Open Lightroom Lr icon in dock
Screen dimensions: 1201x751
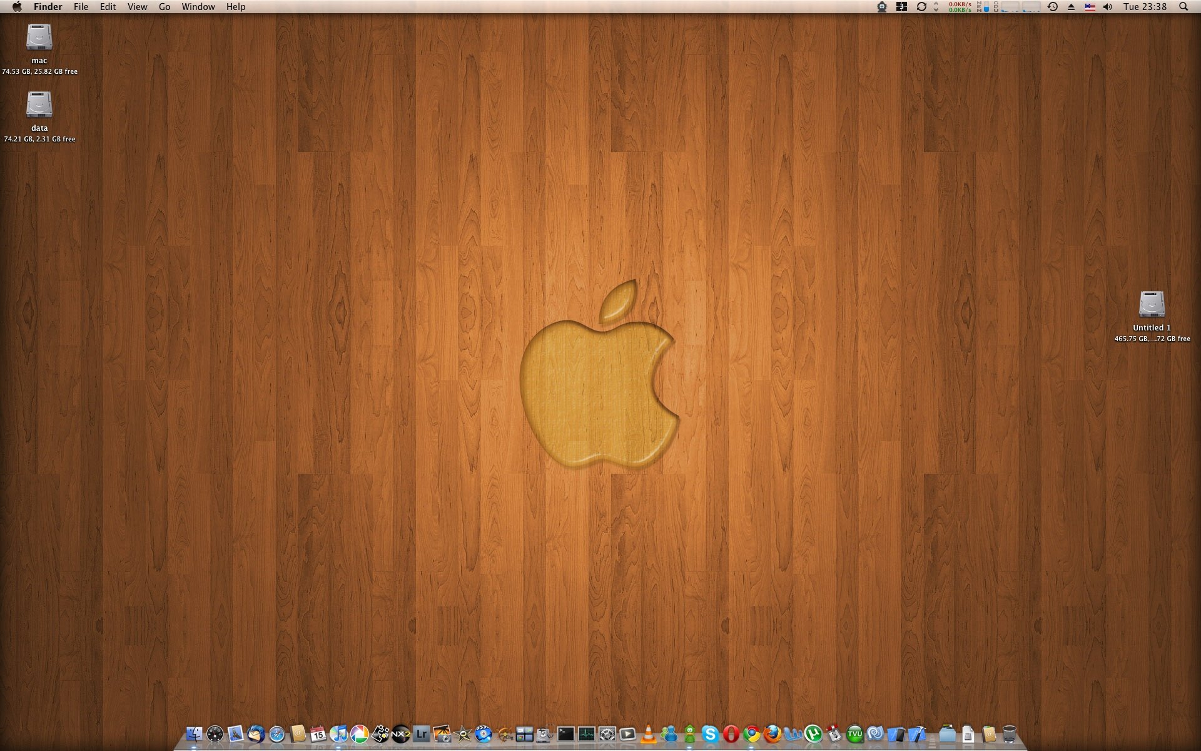pyautogui.click(x=422, y=733)
